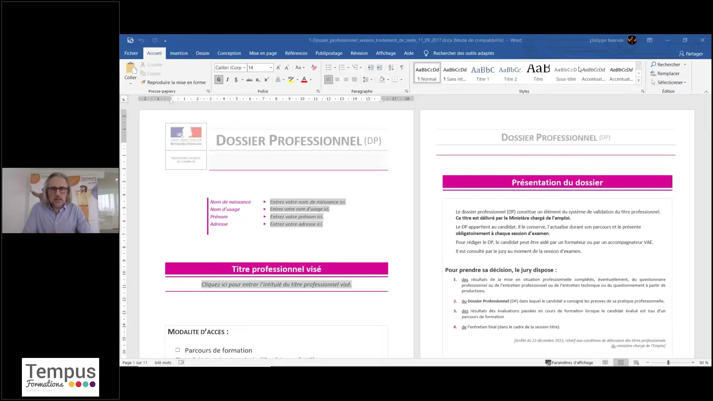Switch to the Publipostage ribbon tab
713x401 pixels.
[329, 53]
